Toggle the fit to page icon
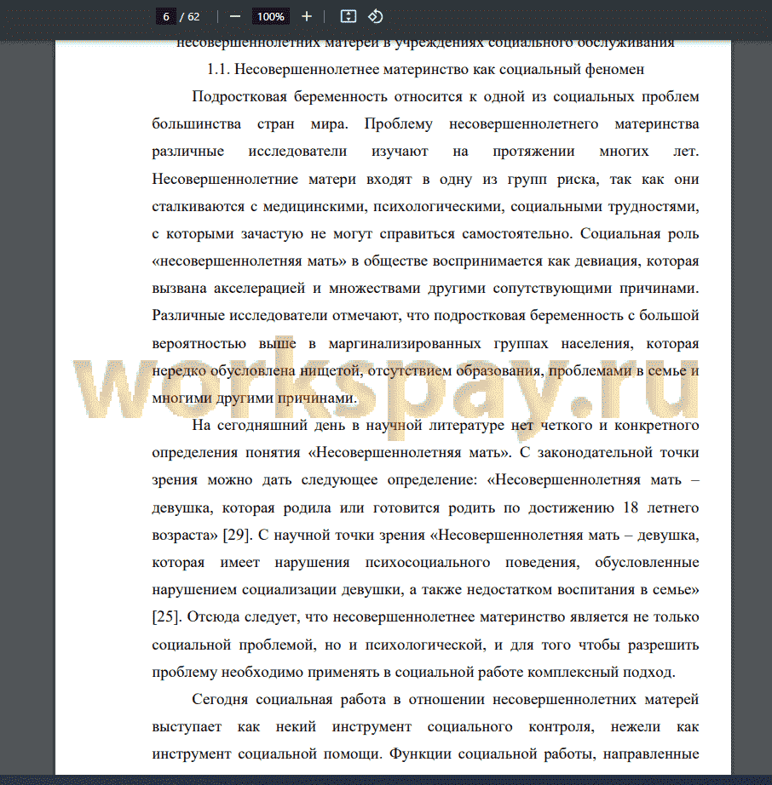The image size is (772, 785). tap(349, 16)
